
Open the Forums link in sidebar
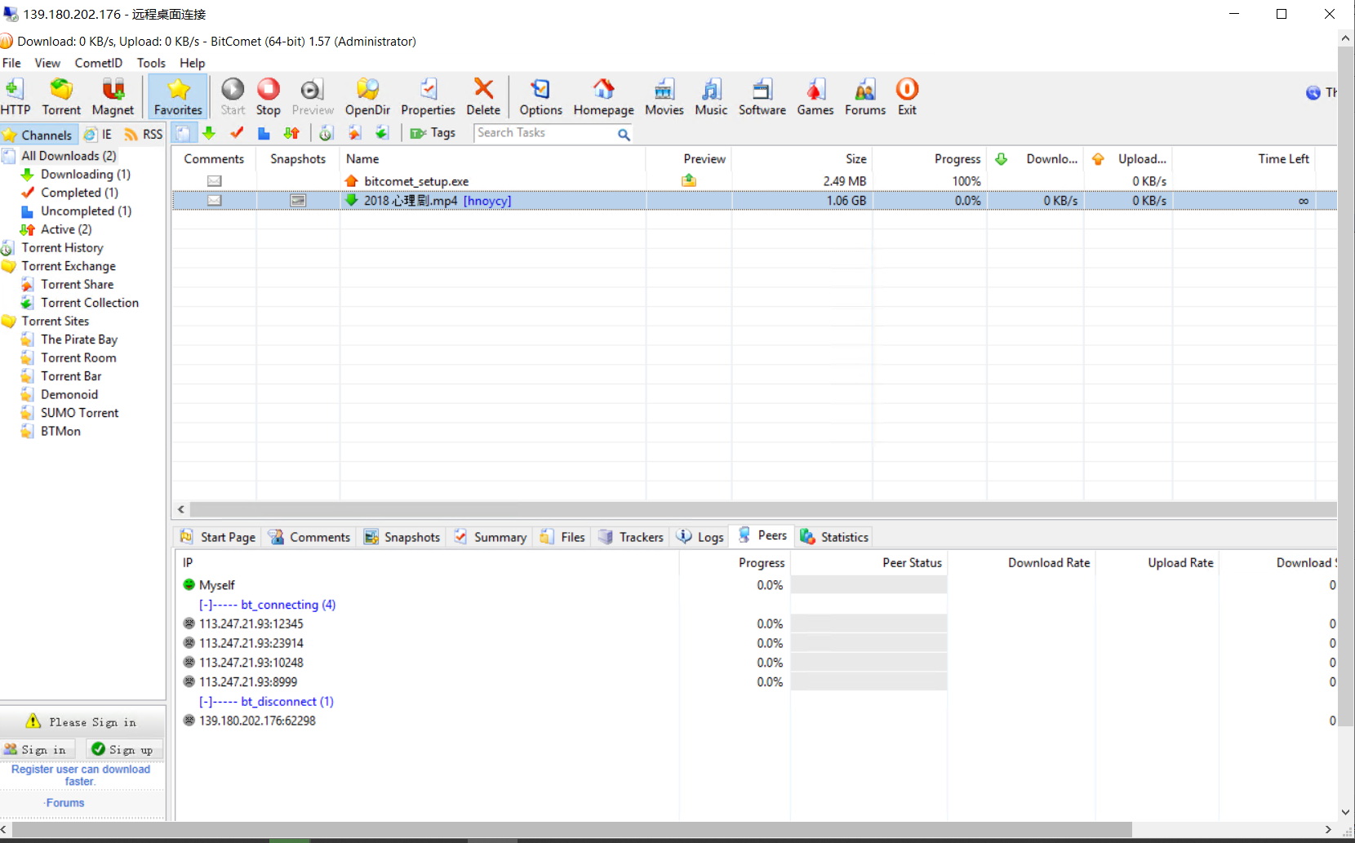64,803
